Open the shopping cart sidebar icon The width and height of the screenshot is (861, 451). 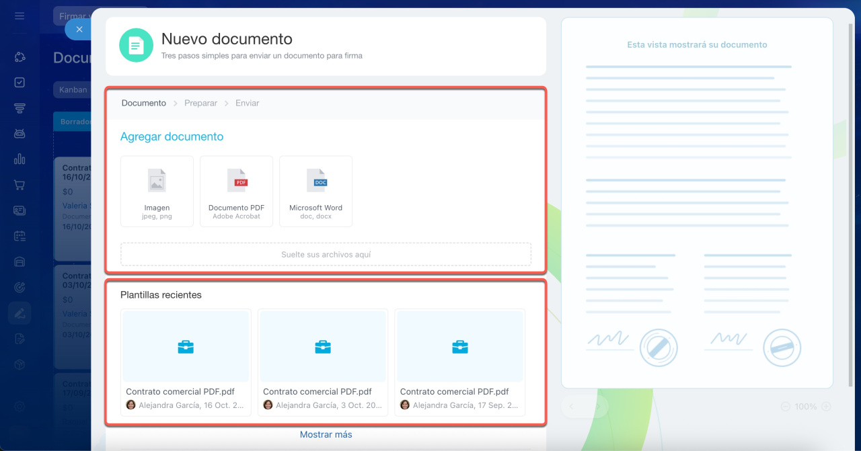(x=20, y=185)
